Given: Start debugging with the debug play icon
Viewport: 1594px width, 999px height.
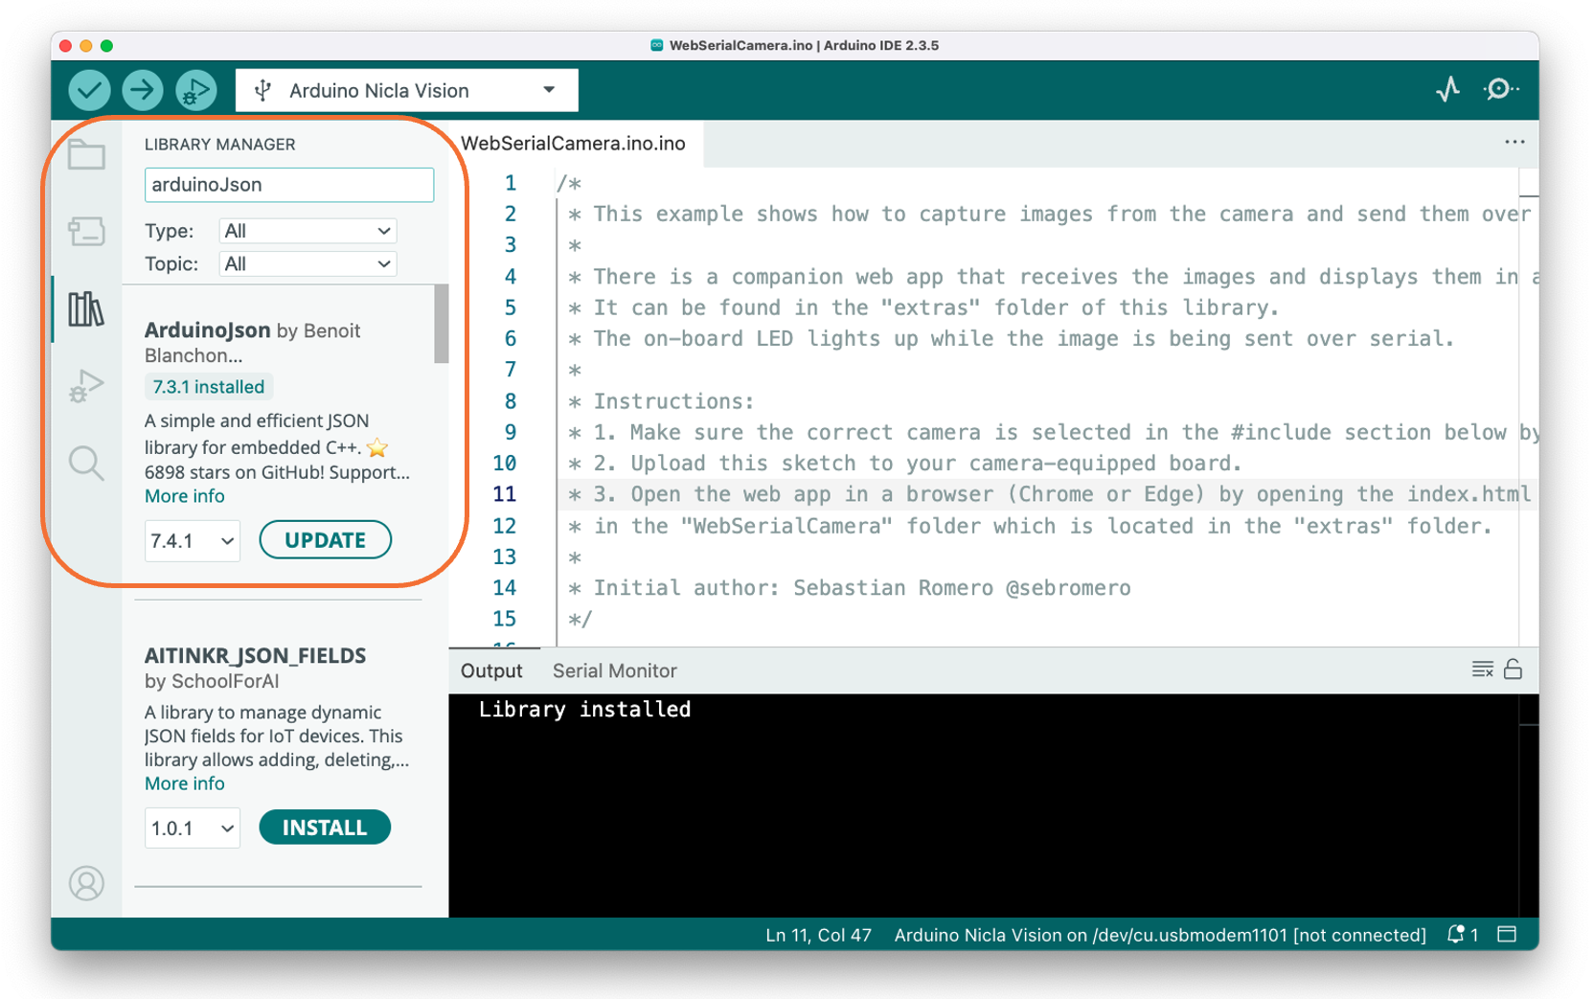Looking at the screenshot, I should (195, 91).
